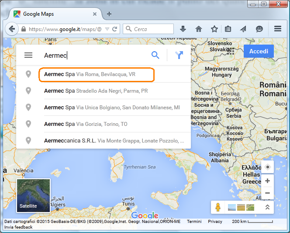Viewport: 290px width, 233px height.
Task: Minimize the browser window
Action: (253, 4)
